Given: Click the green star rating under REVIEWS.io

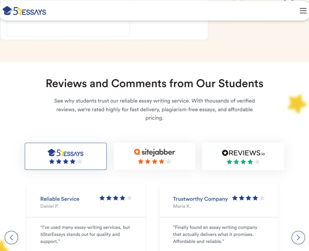Looking at the screenshot, I should (x=243, y=162).
